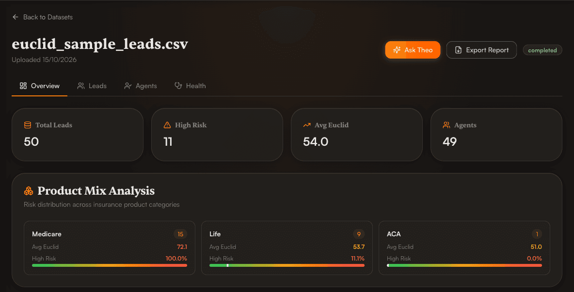This screenshot has height=292, width=574.
Task: Click the Risk distribution subtitle text
Action: pos(102,205)
